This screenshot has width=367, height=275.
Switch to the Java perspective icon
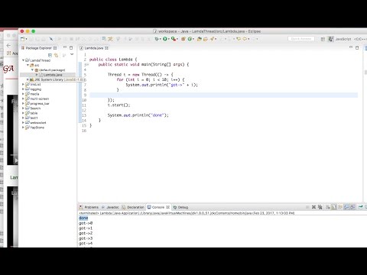331,39
